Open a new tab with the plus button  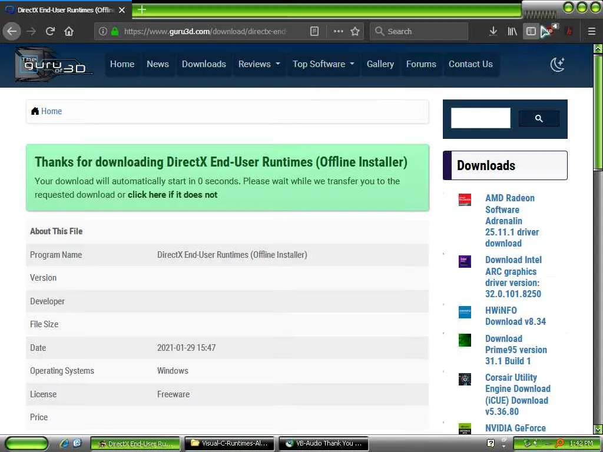tap(141, 9)
